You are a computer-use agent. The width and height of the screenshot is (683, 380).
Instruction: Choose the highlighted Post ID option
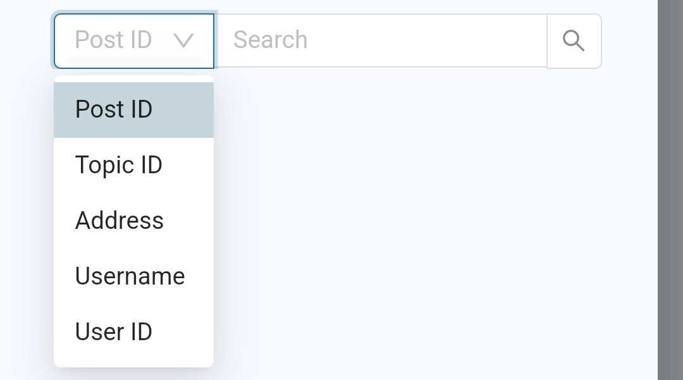coord(133,109)
